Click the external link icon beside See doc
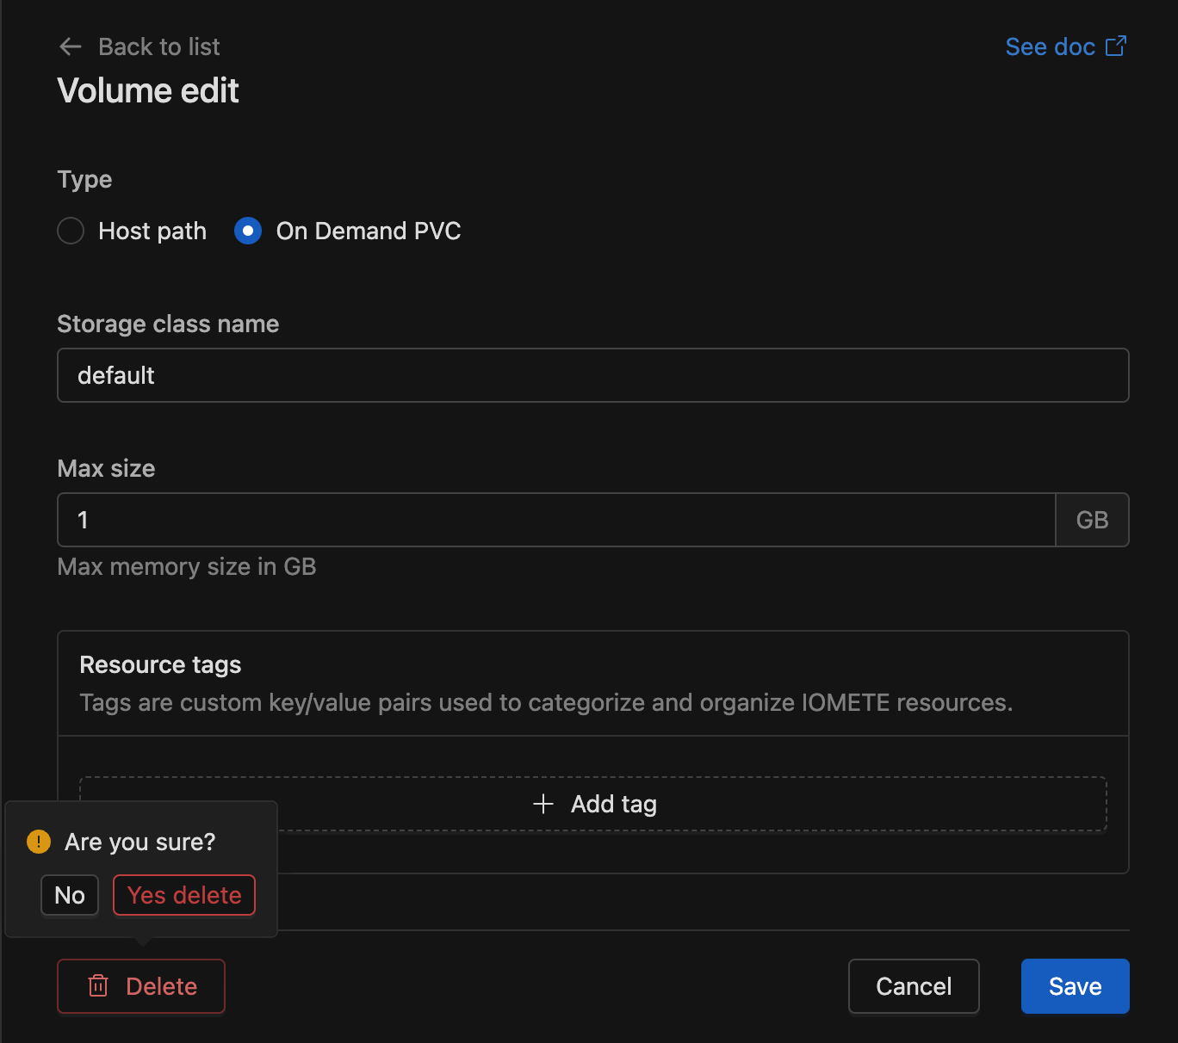 (1116, 46)
